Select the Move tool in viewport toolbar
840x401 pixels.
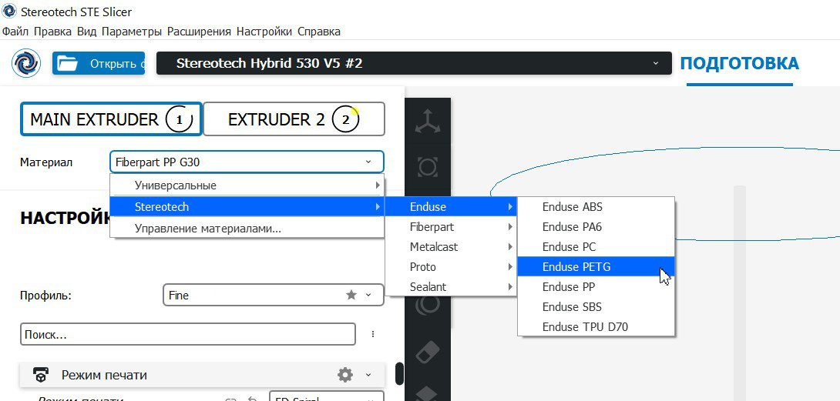point(428,122)
